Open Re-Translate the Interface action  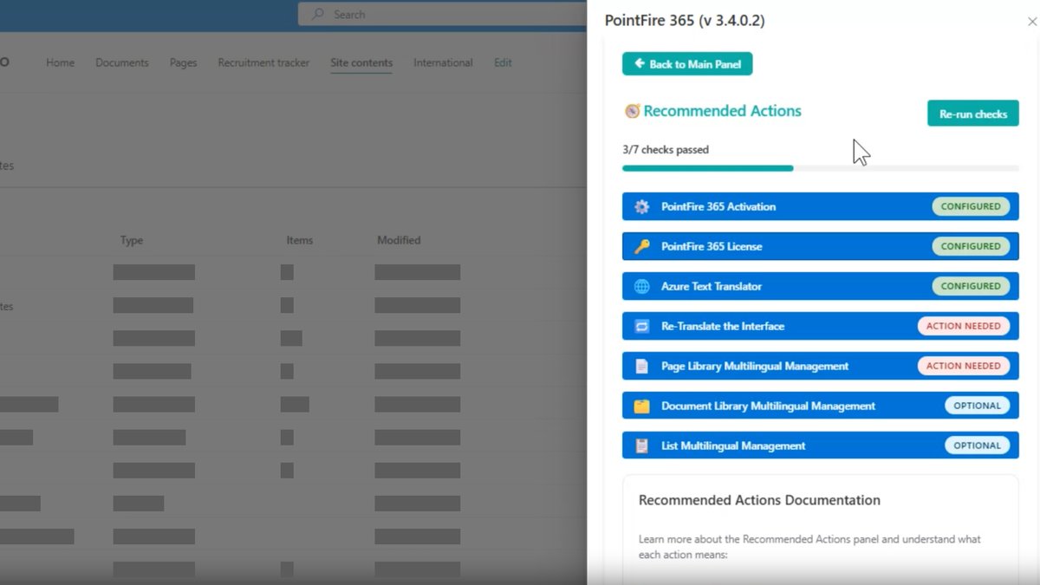click(821, 327)
